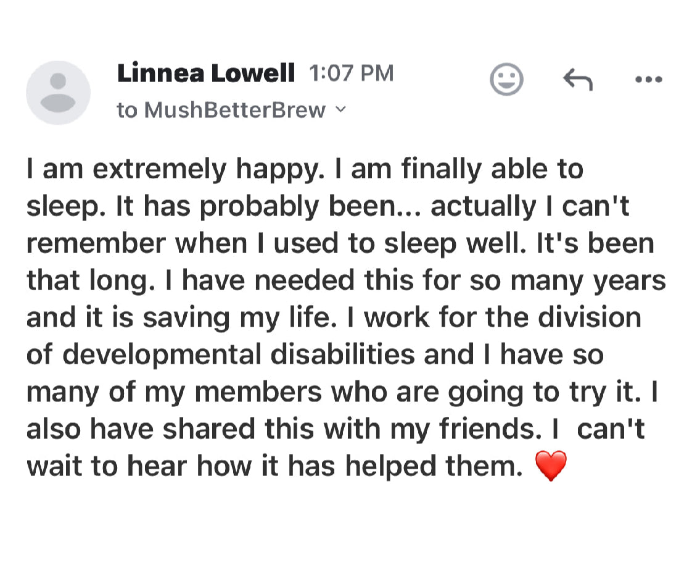Expand recipient details chevron next to MushBetterBrew
Image resolution: width=684 pixels, height=586 pixels.
(341, 109)
